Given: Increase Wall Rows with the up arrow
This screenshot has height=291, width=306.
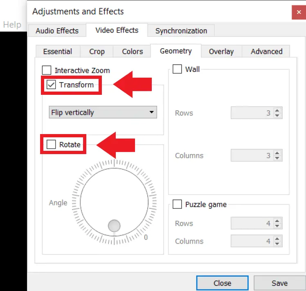Looking at the screenshot, I should [277, 110].
